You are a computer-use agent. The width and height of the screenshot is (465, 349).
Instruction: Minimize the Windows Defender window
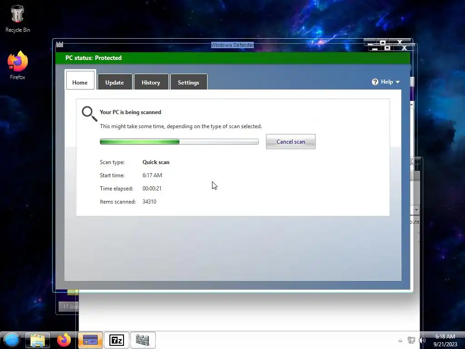(371, 43)
